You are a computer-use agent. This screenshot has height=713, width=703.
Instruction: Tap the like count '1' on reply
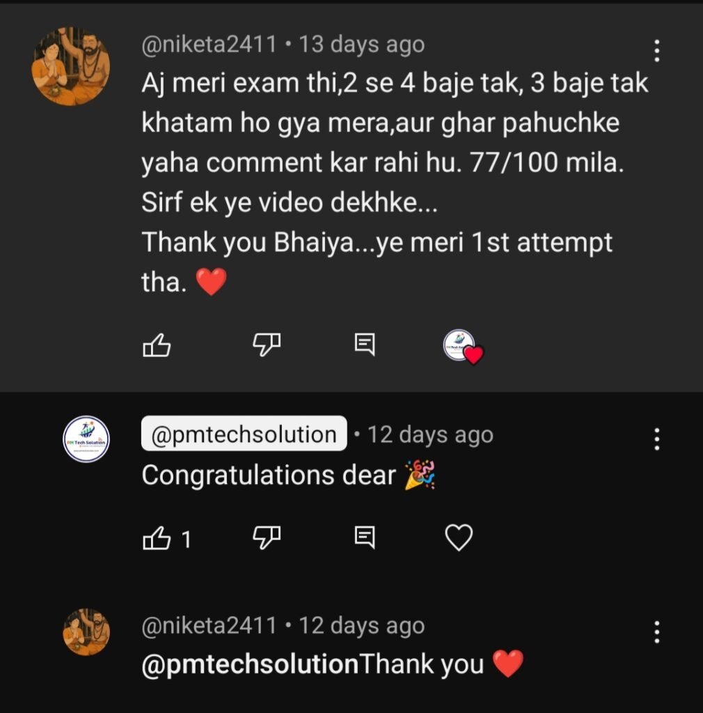point(186,540)
